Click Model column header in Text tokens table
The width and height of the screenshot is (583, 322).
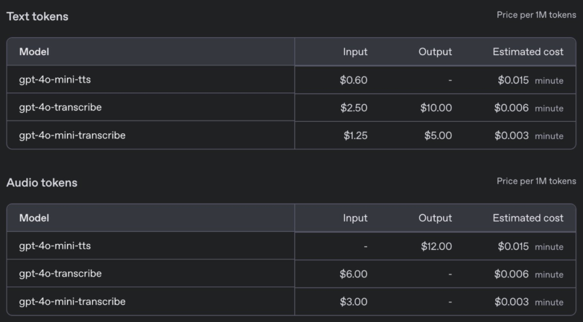(x=34, y=52)
